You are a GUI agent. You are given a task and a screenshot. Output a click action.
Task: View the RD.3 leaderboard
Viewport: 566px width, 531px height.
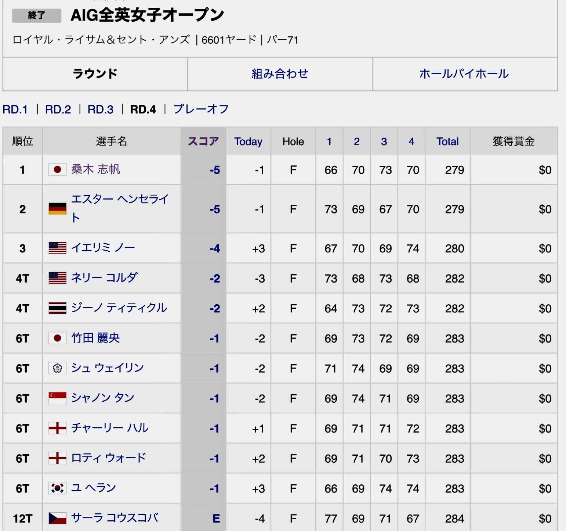[100, 109]
